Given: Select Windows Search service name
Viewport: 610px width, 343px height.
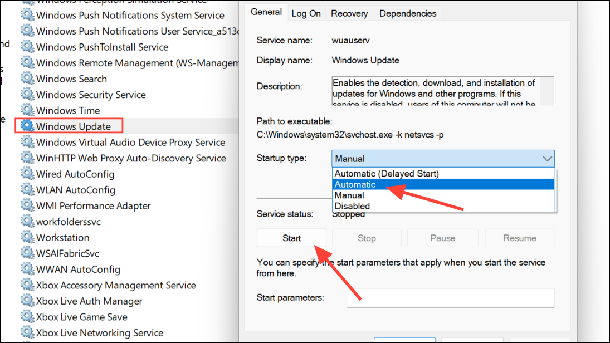Looking at the screenshot, I should tap(71, 79).
